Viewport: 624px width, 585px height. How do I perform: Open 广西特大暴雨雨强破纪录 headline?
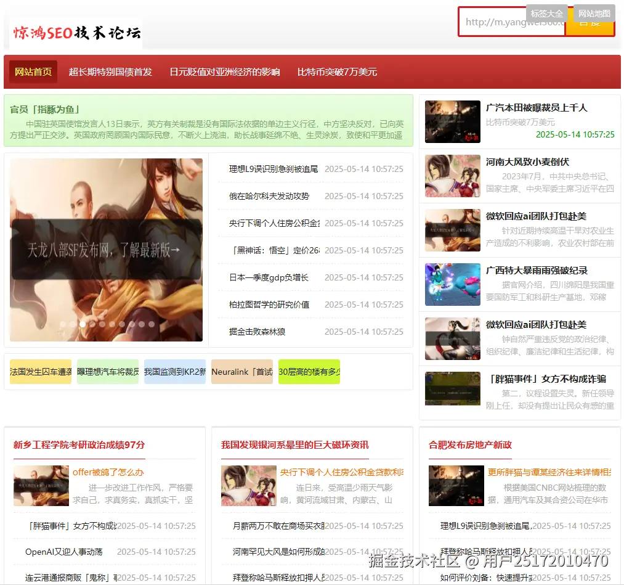537,271
